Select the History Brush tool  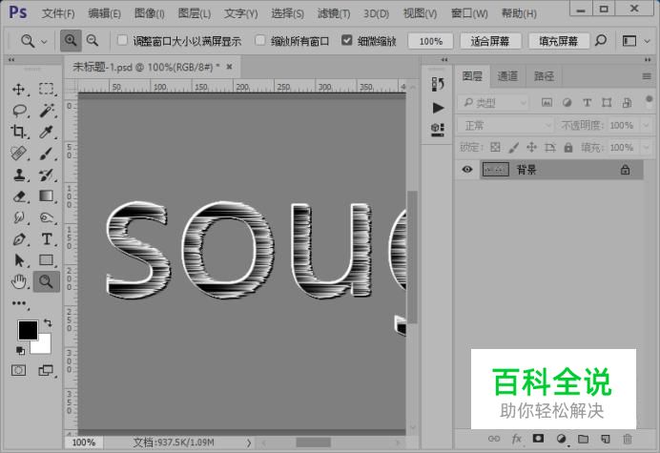[x=47, y=175]
